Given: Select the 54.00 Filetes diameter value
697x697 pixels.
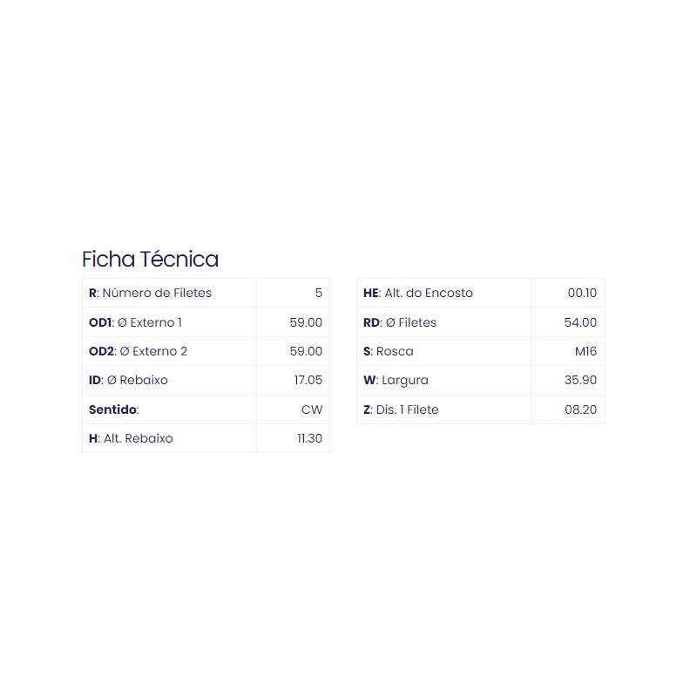Looking at the screenshot, I should [580, 322].
